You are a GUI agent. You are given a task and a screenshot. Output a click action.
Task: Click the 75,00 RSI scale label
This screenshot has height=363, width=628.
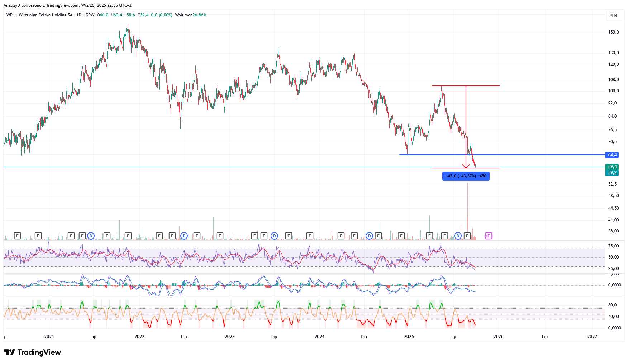613,246
